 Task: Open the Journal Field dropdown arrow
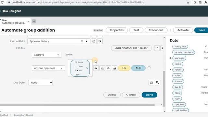(87, 41)
